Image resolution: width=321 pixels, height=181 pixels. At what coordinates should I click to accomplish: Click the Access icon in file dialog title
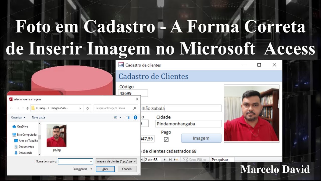[11, 99]
